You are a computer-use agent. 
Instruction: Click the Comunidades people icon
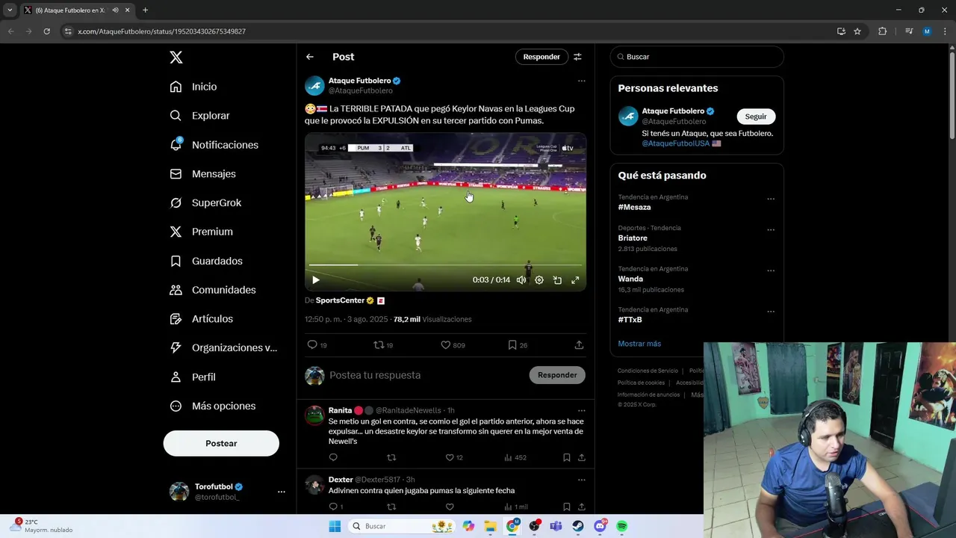pos(176,290)
